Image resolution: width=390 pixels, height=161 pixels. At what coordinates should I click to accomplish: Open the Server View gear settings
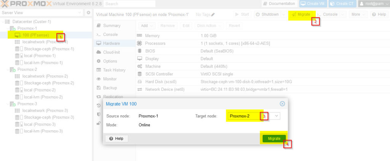pyautogui.click(x=88, y=13)
